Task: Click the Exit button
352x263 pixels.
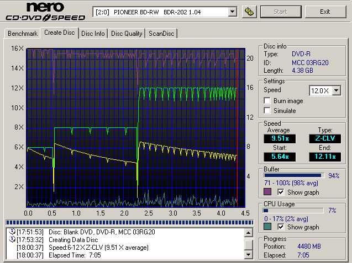Action: (325, 12)
